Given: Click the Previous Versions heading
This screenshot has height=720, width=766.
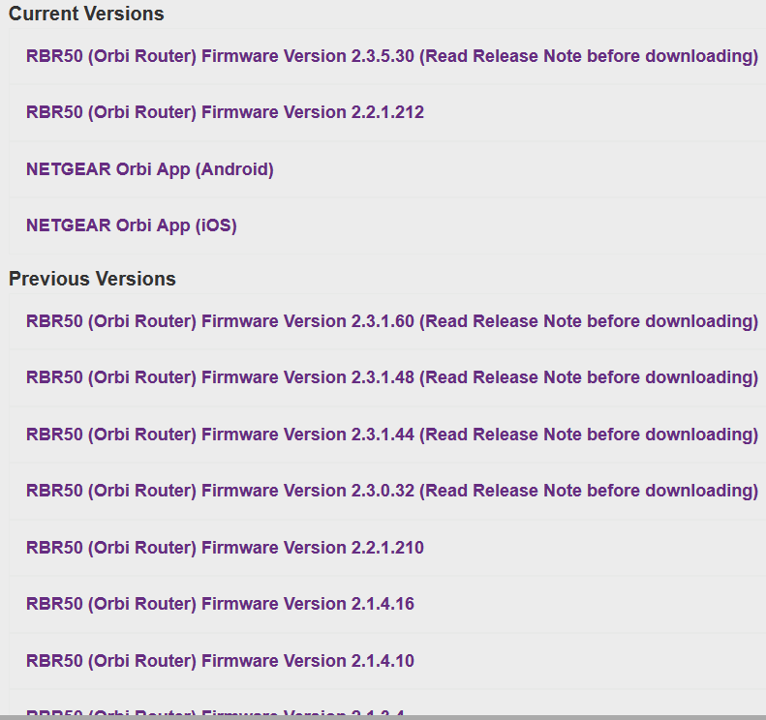Looking at the screenshot, I should tap(92, 279).
